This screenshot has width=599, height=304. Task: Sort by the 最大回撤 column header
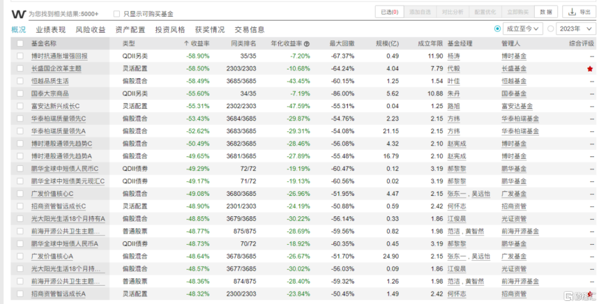[x=342, y=44]
